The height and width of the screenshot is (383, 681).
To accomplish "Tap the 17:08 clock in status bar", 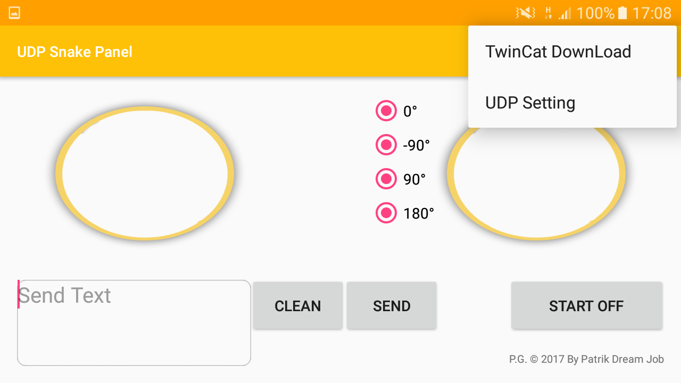I will point(652,13).
